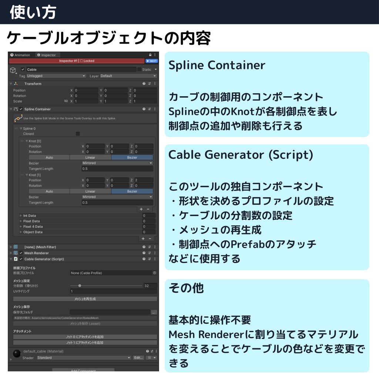
Task: Open the Shader dropdown showing Standard
Action: click(83, 358)
